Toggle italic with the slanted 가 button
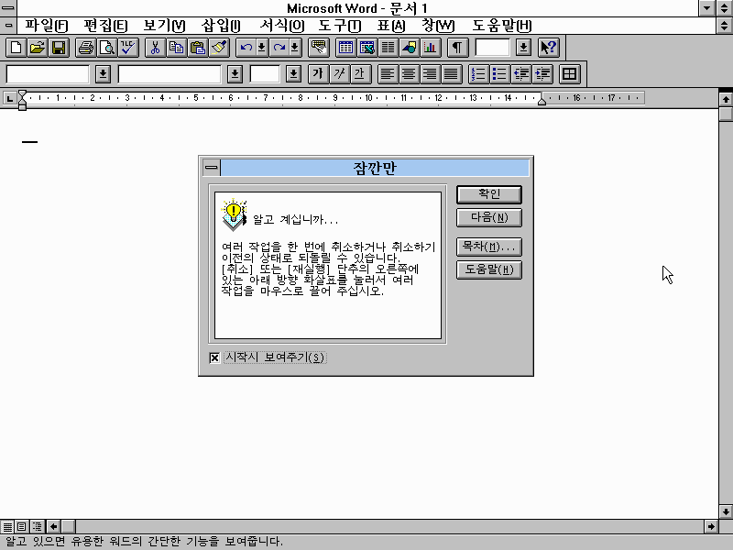The height and width of the screenshot is (550, 733). click(x=339, y=74)
